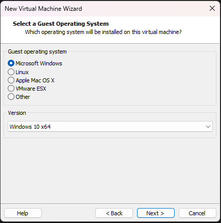This screenshot has height=223, width=221.
Task: Click the "Apple Mac OS X" label text
Action: [x=35, y=80]
